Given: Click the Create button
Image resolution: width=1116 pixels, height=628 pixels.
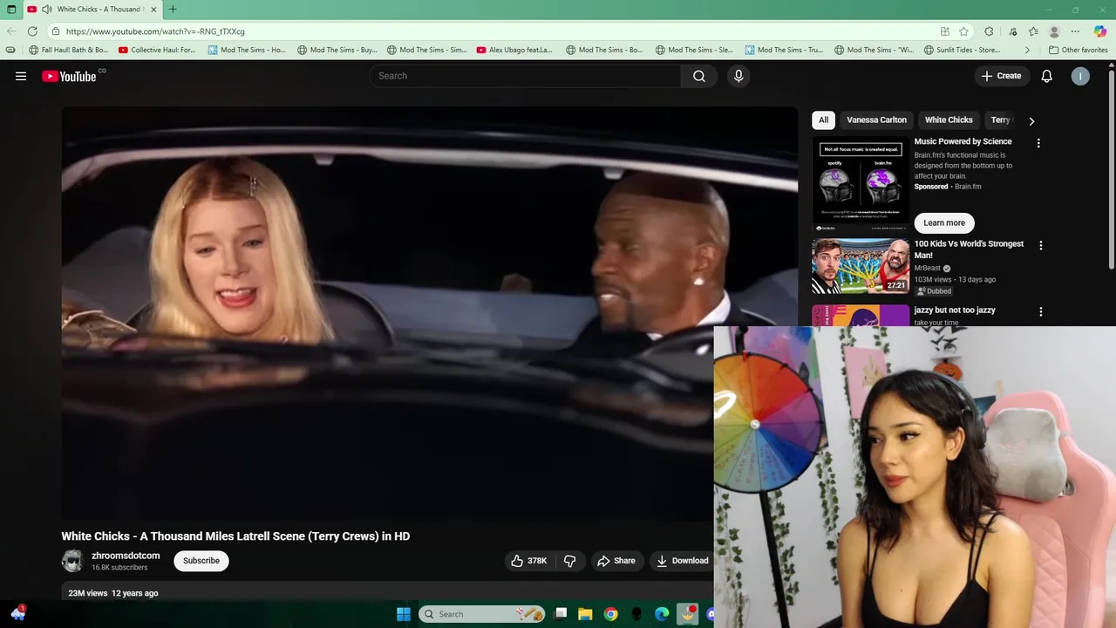Looking at the screenshot, I should (x=1001, y=76).
